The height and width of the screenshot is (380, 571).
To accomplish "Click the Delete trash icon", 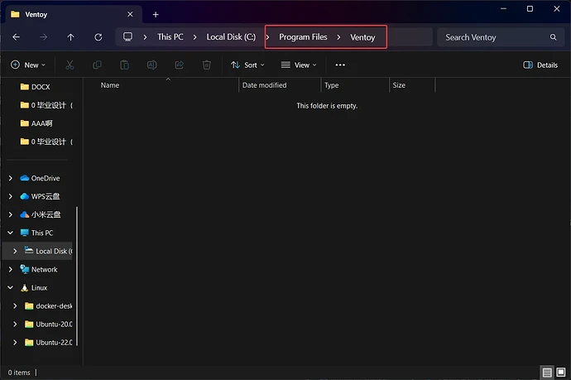I will (x=207, y=65).
